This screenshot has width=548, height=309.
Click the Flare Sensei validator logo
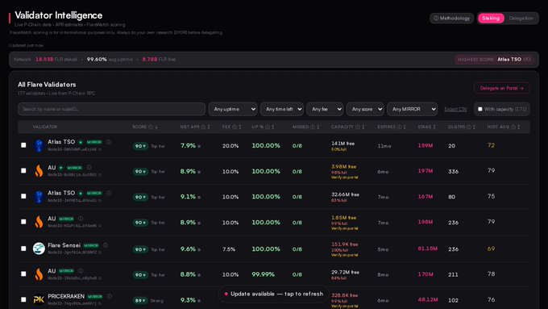(39, 248)
